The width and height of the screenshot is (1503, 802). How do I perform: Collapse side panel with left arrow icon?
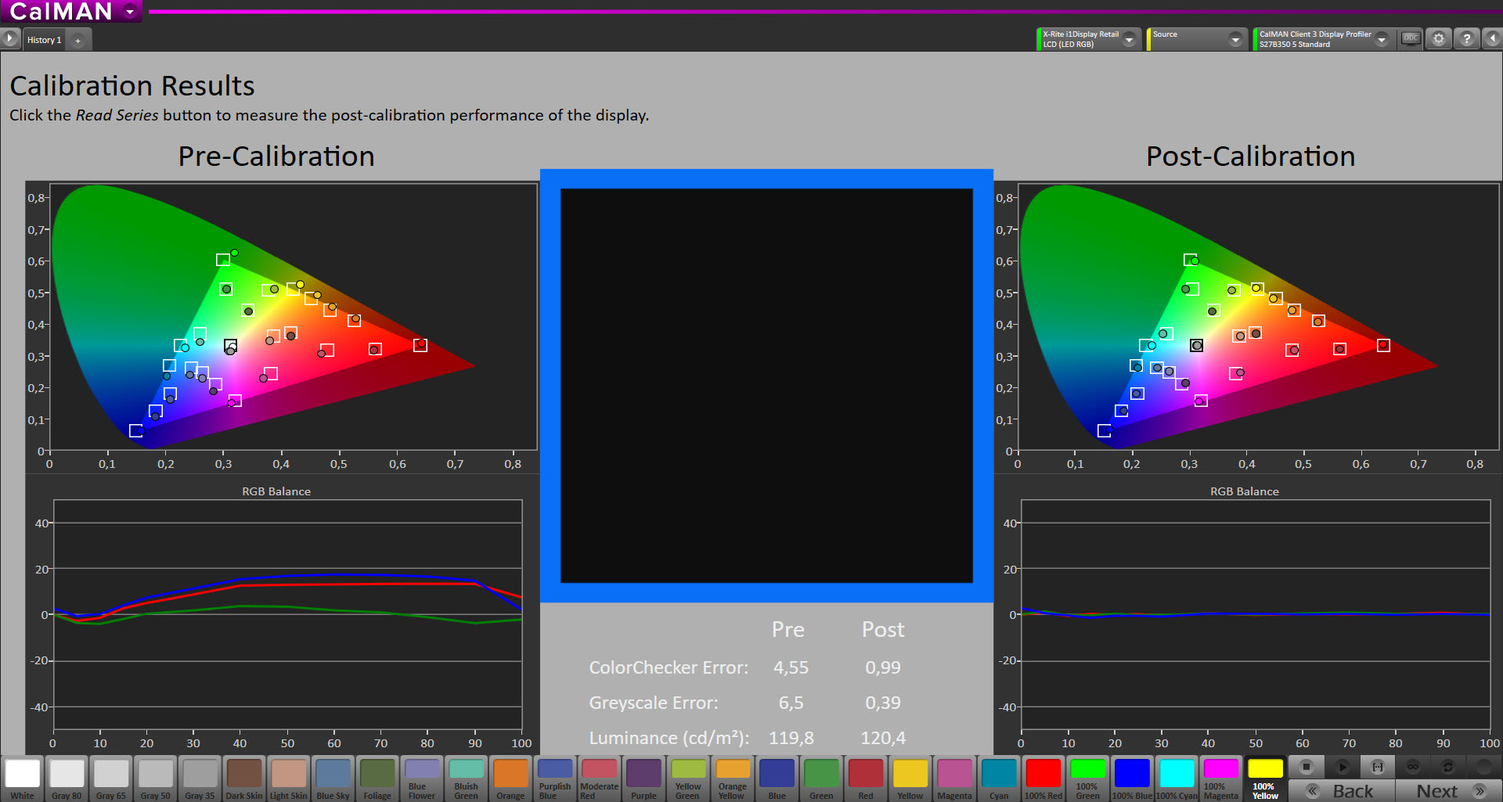click(1492, 38)
